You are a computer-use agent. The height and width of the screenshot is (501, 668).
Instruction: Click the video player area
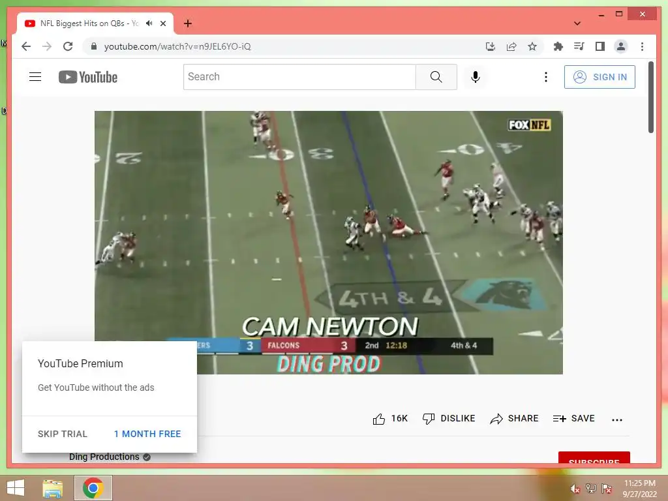pos(329,243)
